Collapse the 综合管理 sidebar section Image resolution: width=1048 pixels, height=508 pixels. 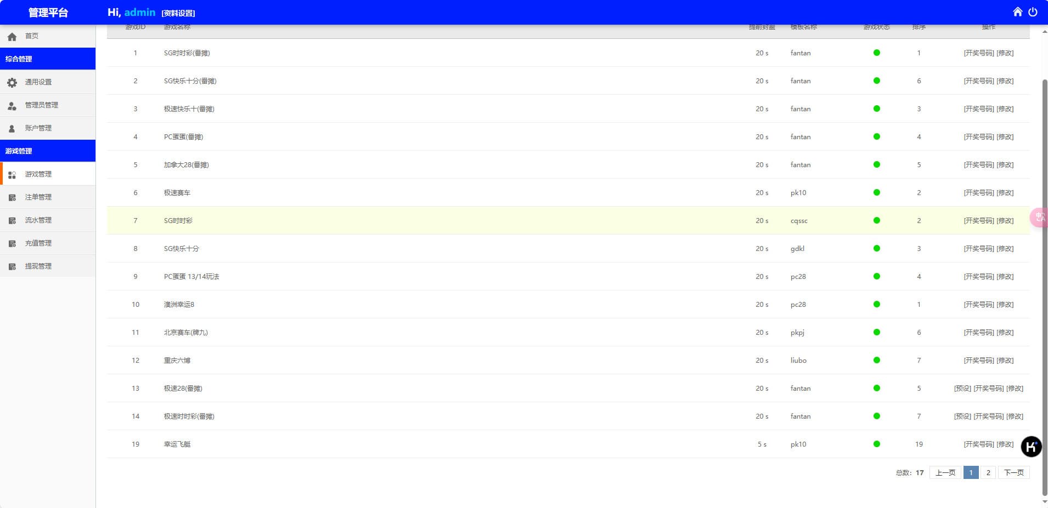click(48, 59)
